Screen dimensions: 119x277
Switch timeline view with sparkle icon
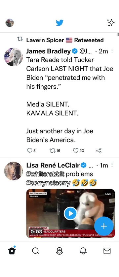[x=111, y=23]
